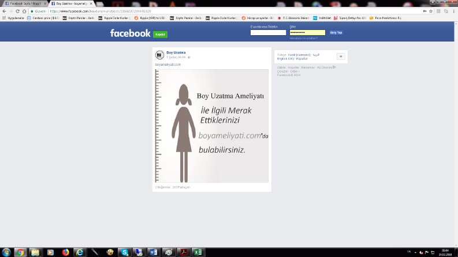Viewport: 458px width, 257px height.
Task: Click the post timestamp 5 Şubat
Action: pyautogui.click(x=176, y=58)
